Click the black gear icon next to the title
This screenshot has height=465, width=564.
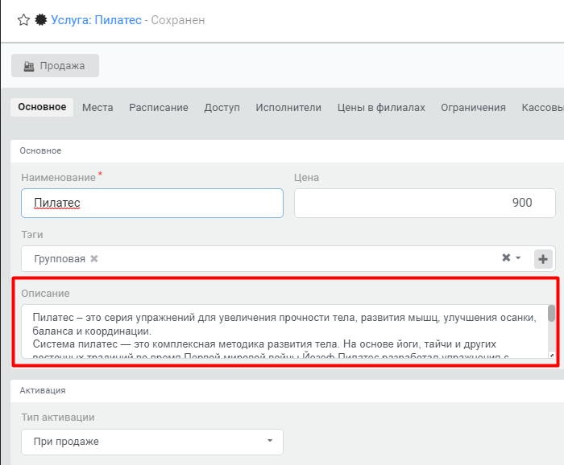tap(40, 20)
